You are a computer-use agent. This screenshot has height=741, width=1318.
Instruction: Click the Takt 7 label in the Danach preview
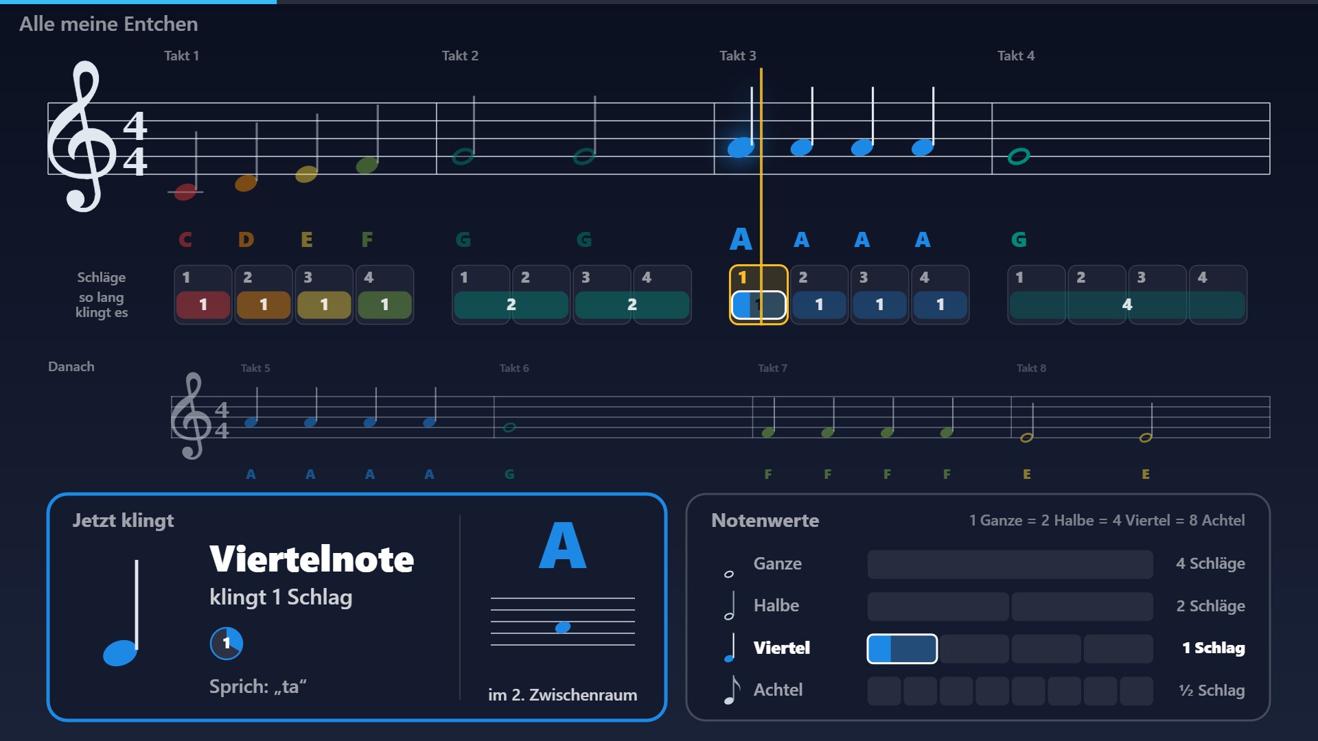772,368
